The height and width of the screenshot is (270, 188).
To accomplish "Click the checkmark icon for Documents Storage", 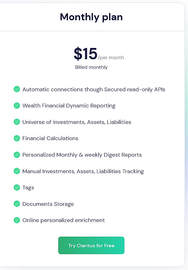I will 17,204.
